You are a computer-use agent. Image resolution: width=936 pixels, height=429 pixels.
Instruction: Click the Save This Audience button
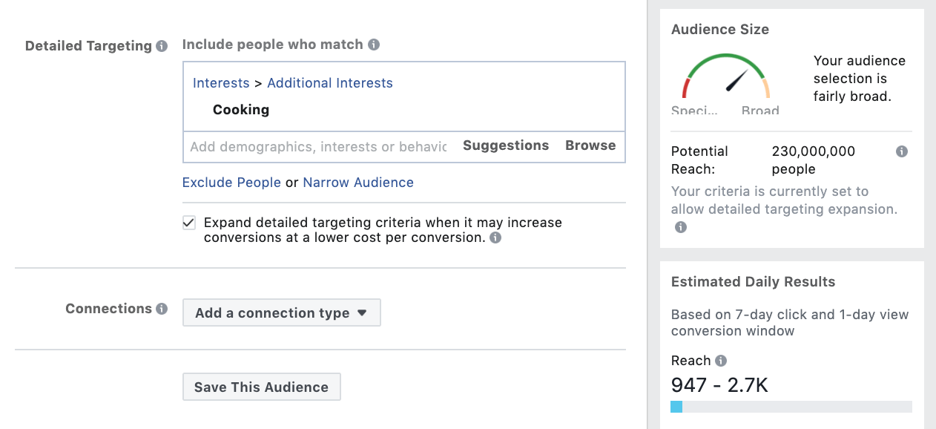261,387
